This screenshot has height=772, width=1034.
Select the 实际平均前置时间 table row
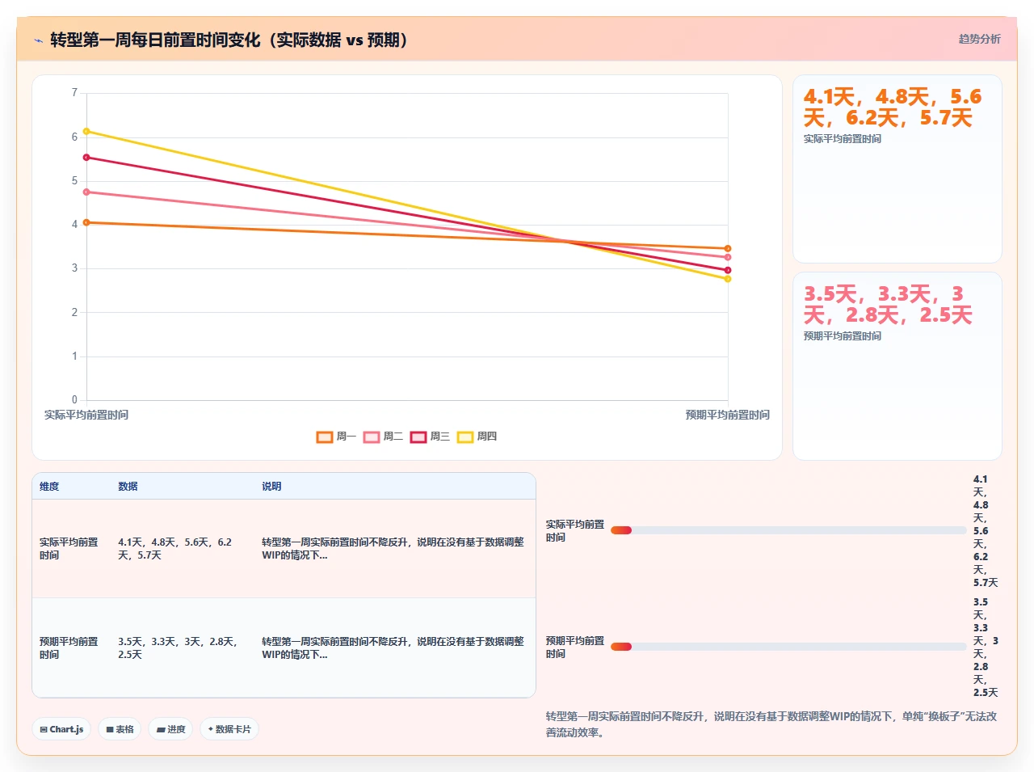[x=284, y=549]
